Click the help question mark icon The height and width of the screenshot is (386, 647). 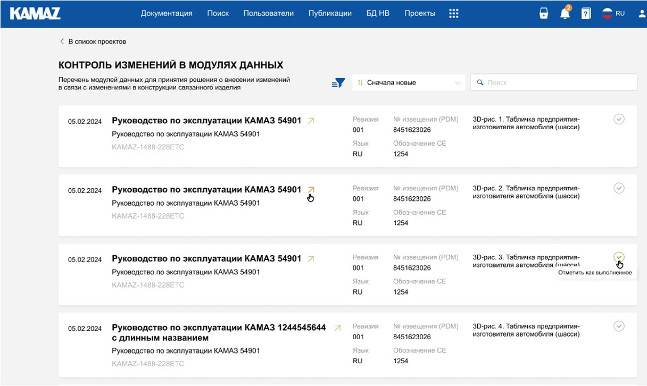tap(586, 14)
